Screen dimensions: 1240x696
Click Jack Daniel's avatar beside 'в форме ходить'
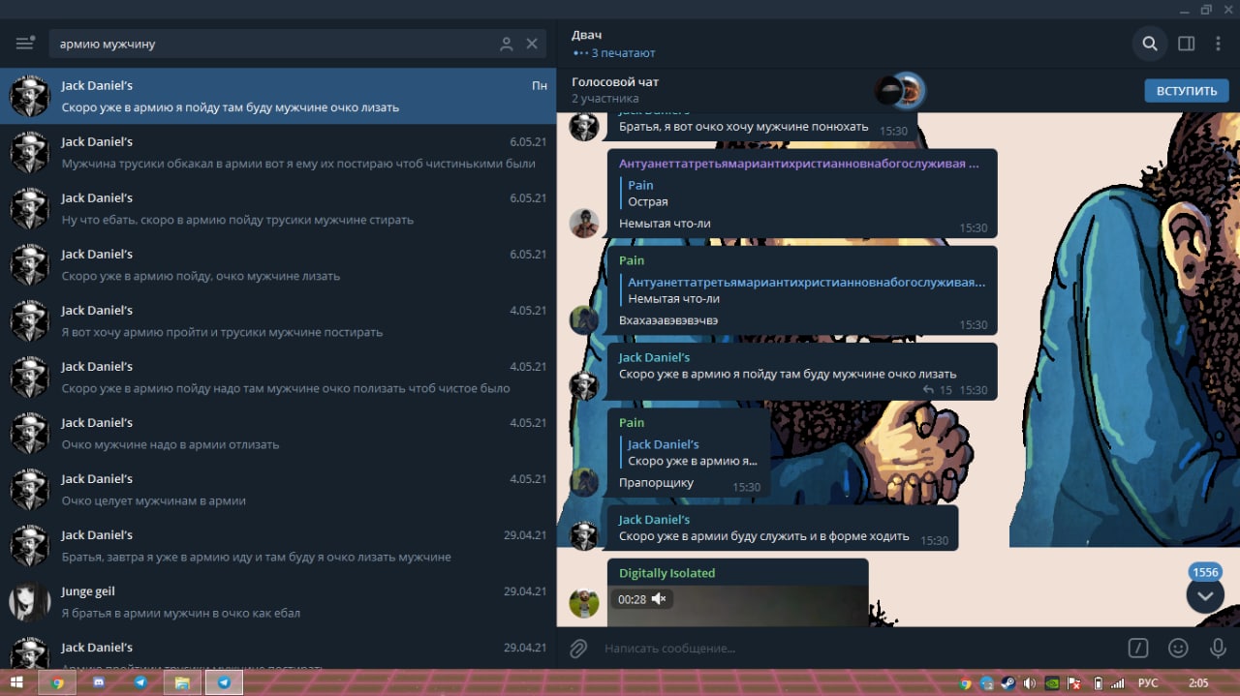point(583,535)
